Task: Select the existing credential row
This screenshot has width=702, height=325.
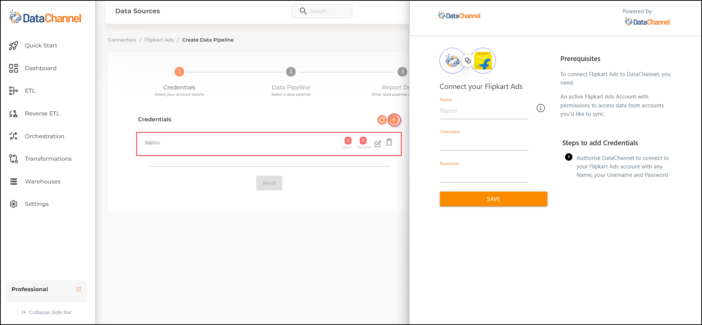Action: tap(269, 144)
